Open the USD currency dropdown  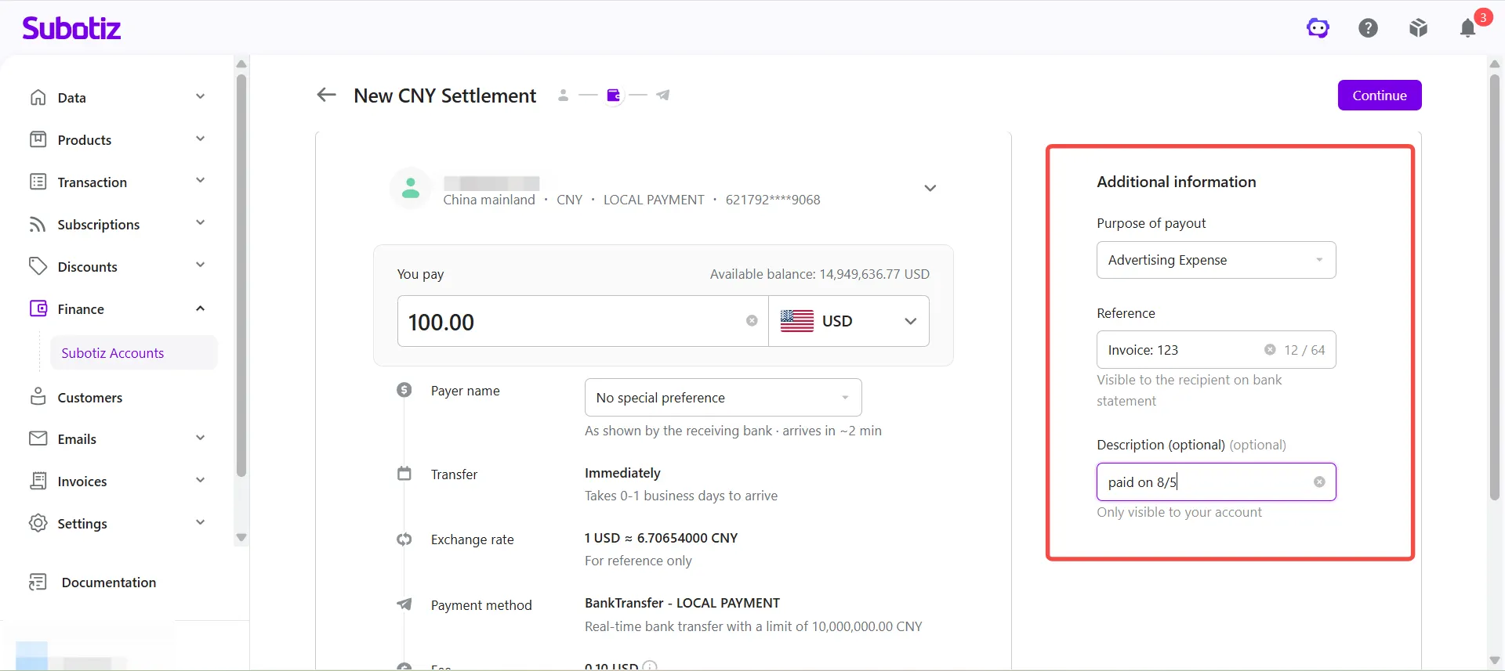click(849, 321)
